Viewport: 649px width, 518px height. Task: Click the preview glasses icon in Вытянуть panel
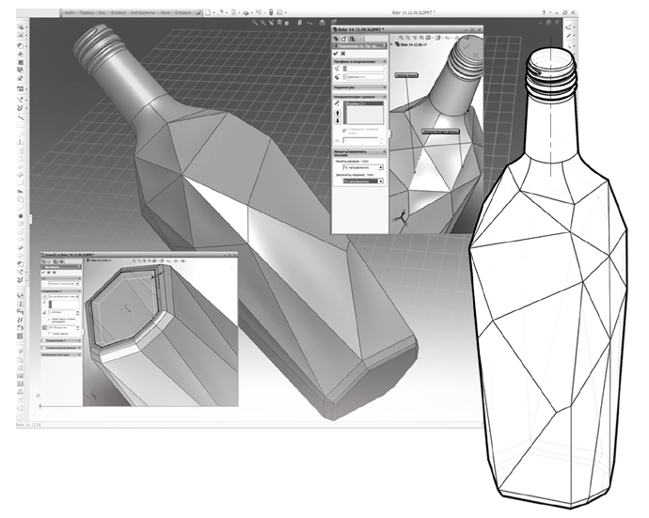point(55,273)
